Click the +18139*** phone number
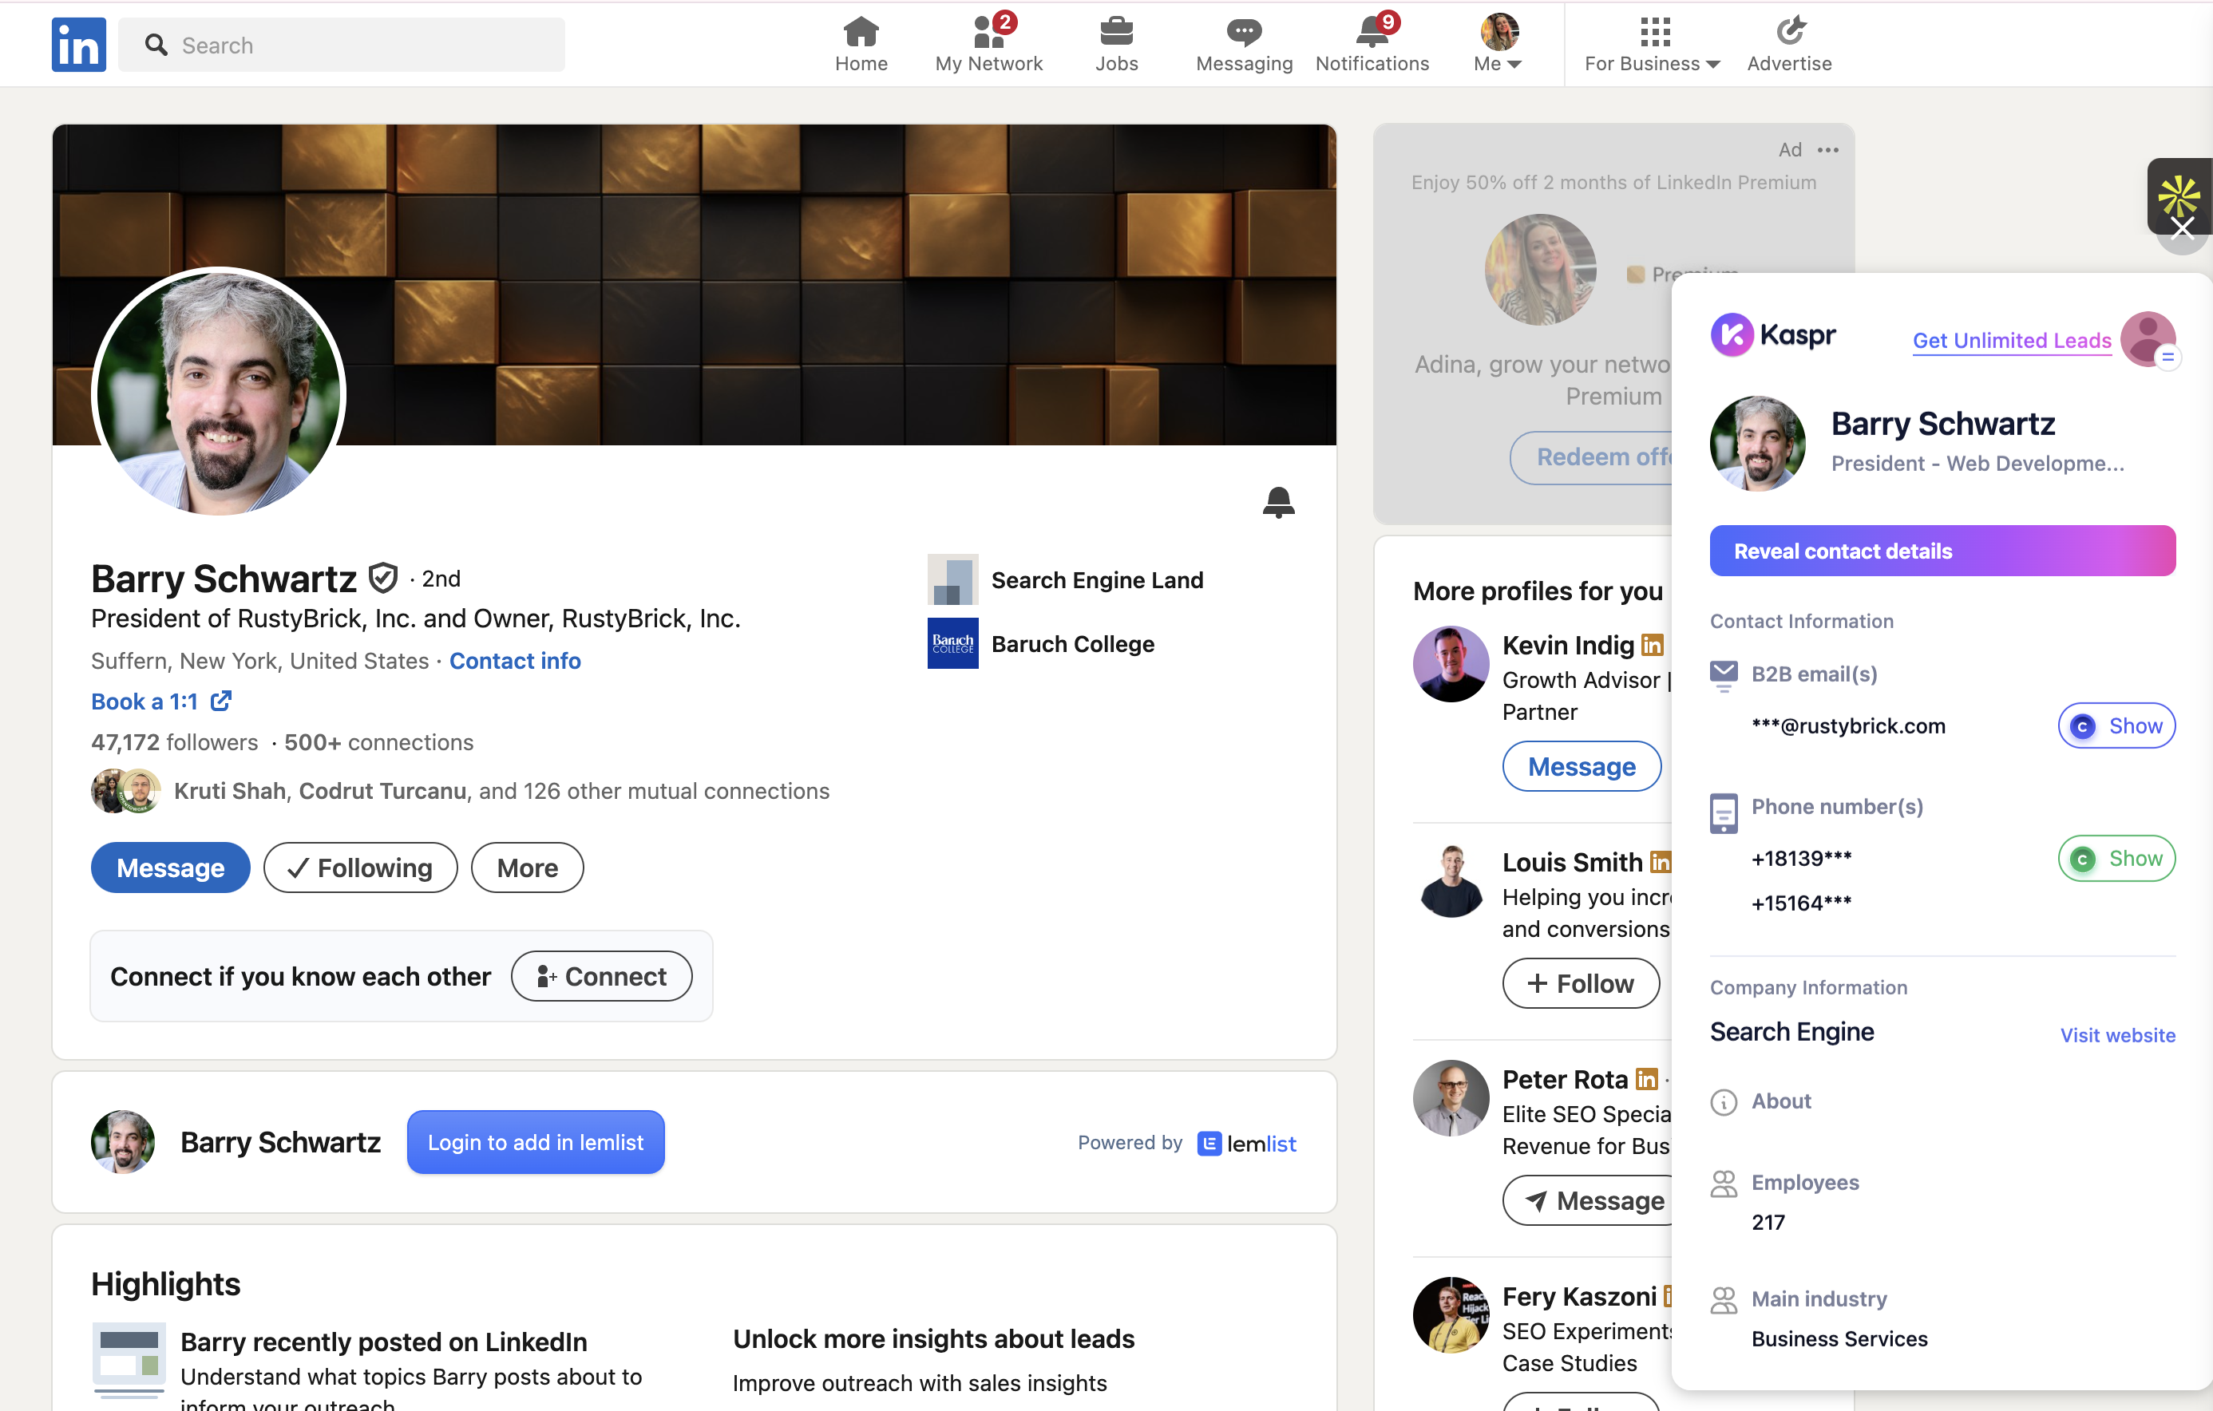Image resolution: width=2213 pixels, height=1411 pixels. click(x=1801, y=858)
